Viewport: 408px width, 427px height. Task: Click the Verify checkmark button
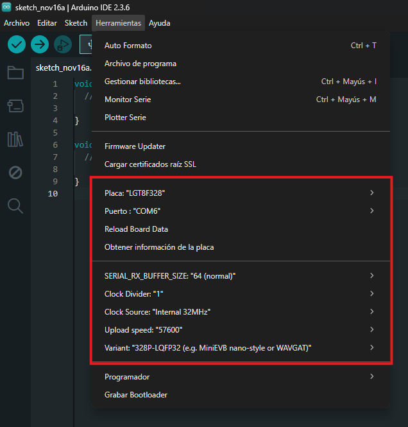tap(17, 44)
